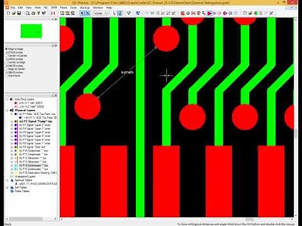Click the New file toolbar icon

click(x=8, y=13)
